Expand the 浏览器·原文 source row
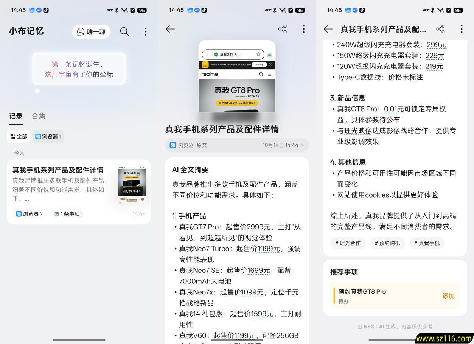This screenshot has width=474, height=344. pos(237,145)
